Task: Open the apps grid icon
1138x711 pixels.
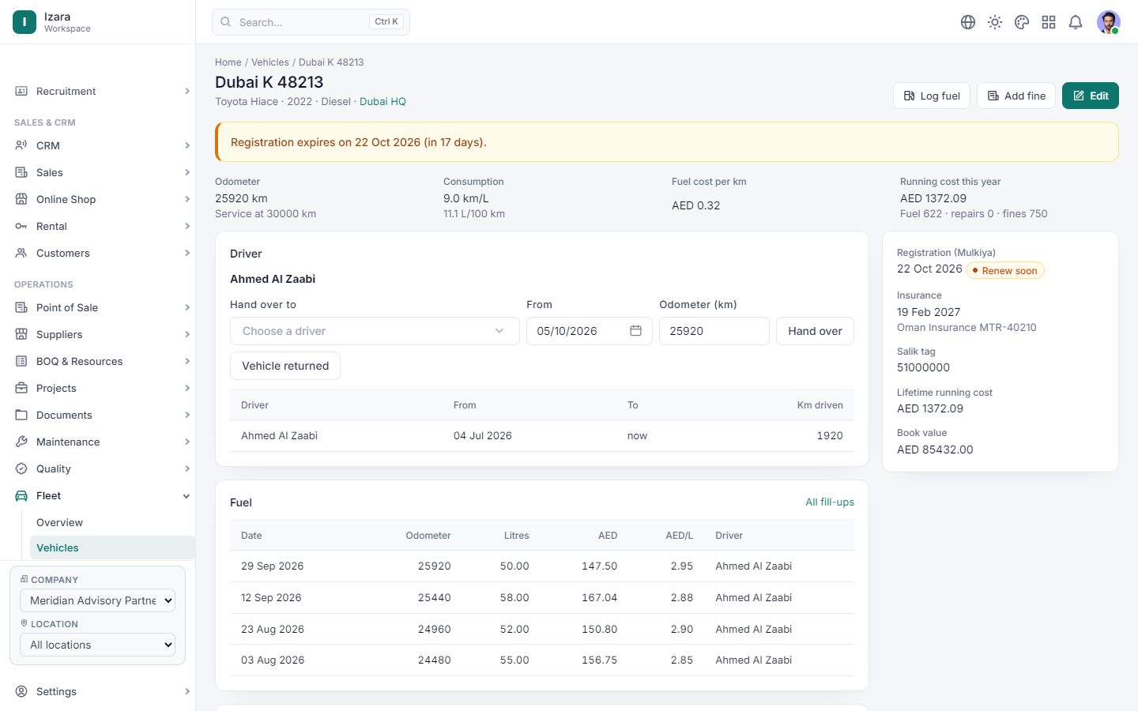Action: [x=1049, y=22]
